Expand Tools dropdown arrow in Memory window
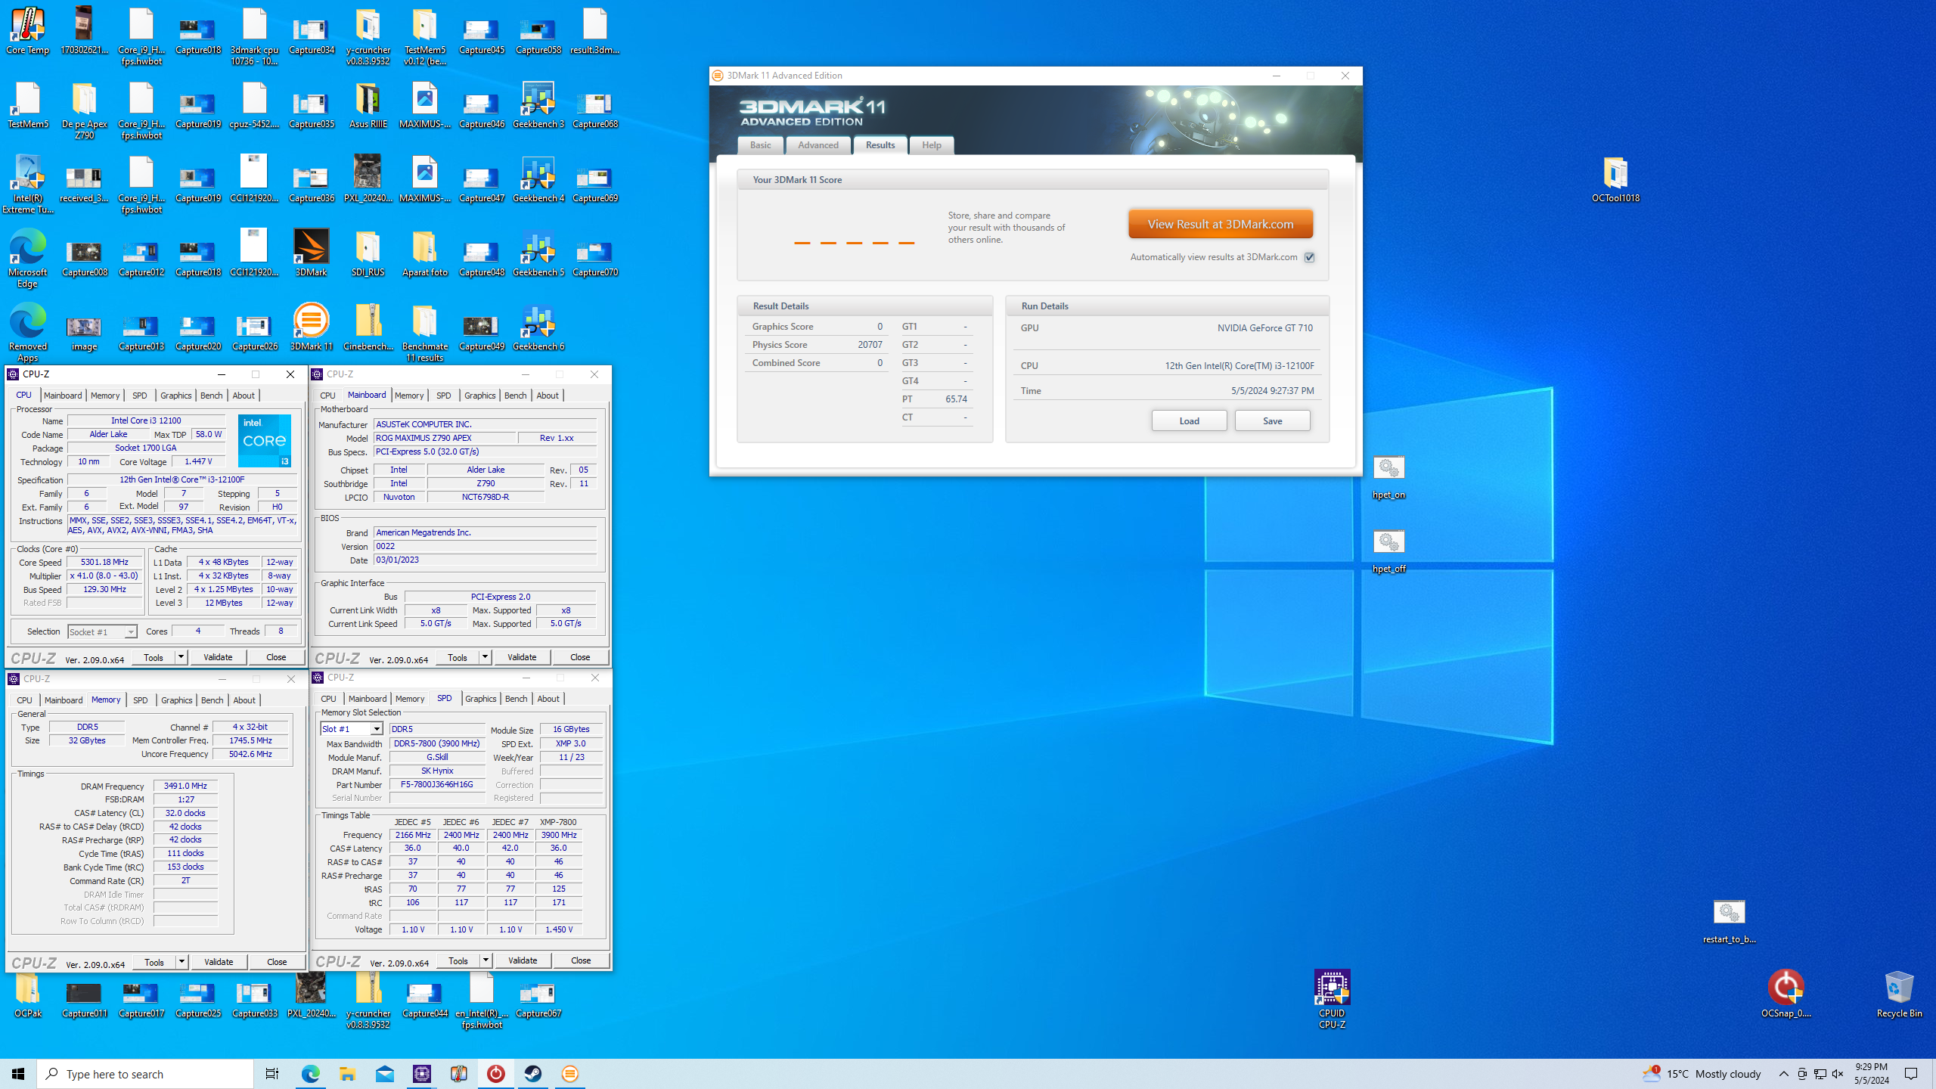Screen dimensions: 1936x1089 [x=182, y=962]
